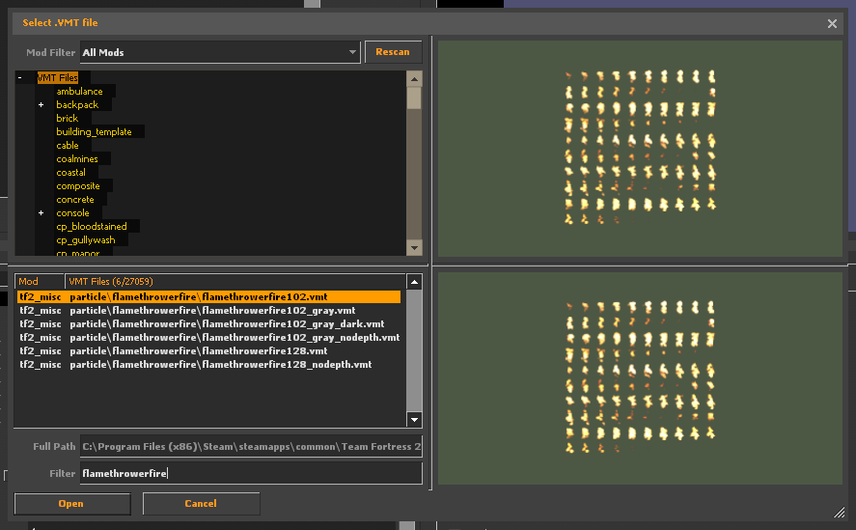
Task: Select flamethrowerfire102_gray_nodepth.vmt file row
Action: (209, 337)
